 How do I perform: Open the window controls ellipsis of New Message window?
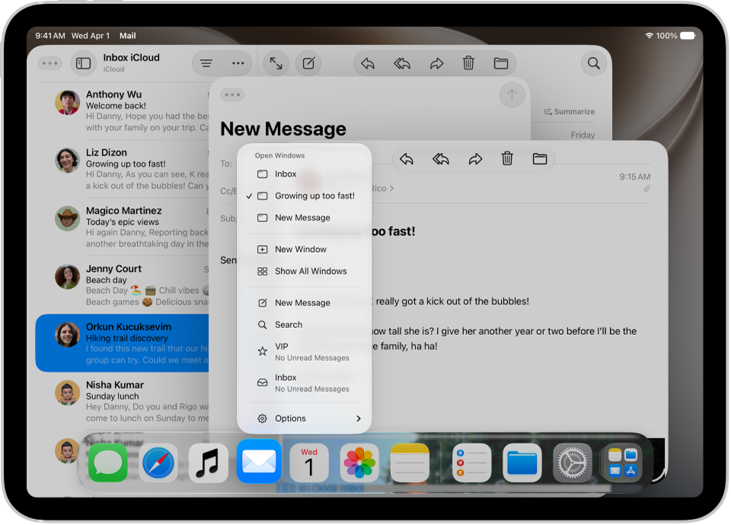point(232,94)
